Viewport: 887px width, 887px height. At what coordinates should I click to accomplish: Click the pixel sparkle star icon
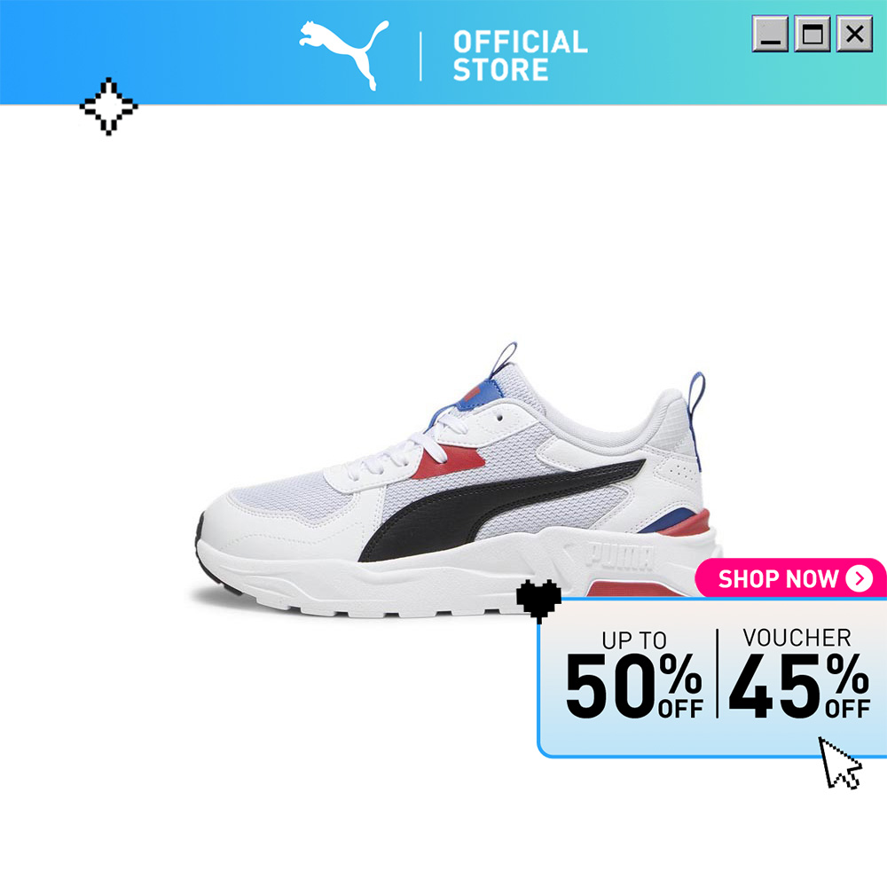(108, 106)
